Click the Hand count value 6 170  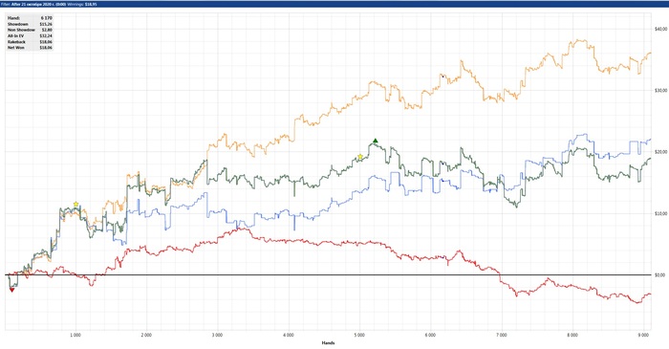click(47, 18)
